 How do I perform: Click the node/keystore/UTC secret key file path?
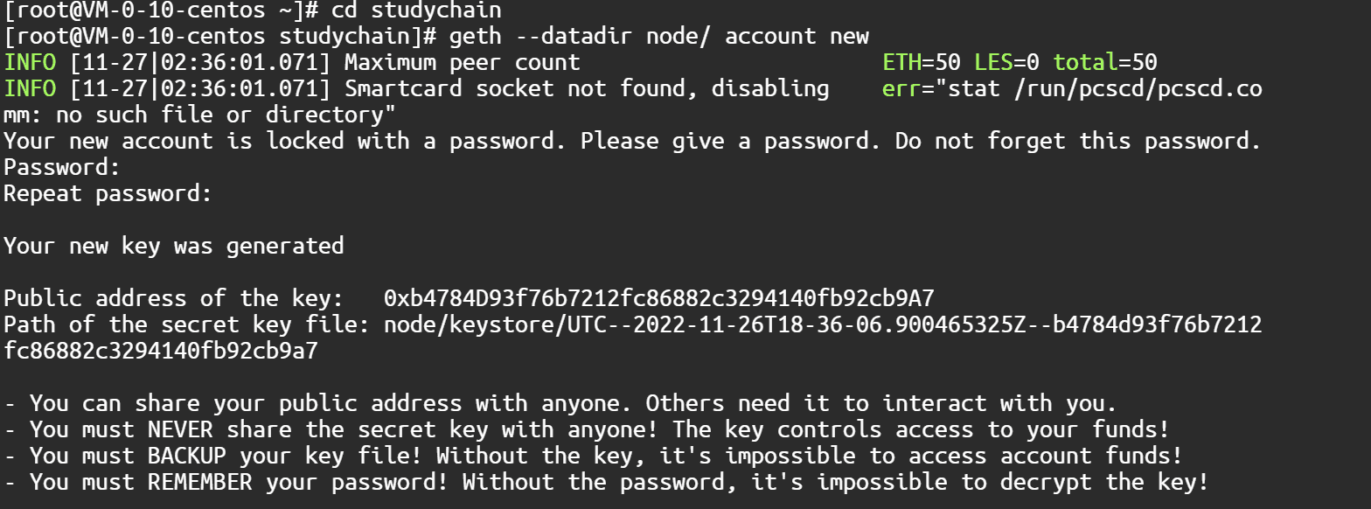click(x=822, y=324)
